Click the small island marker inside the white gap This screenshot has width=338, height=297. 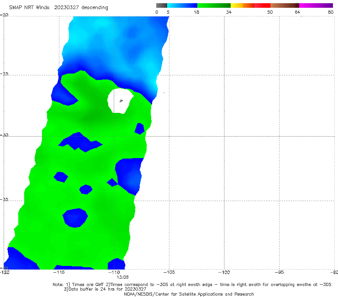pyautogui.click(x=121, y=101)
